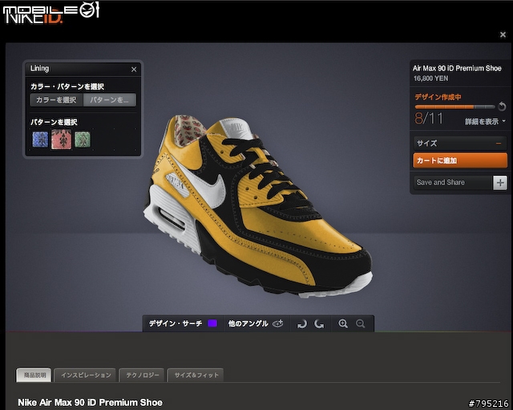
Task: Collapse the サイズ size section
Action: (459, 144)
